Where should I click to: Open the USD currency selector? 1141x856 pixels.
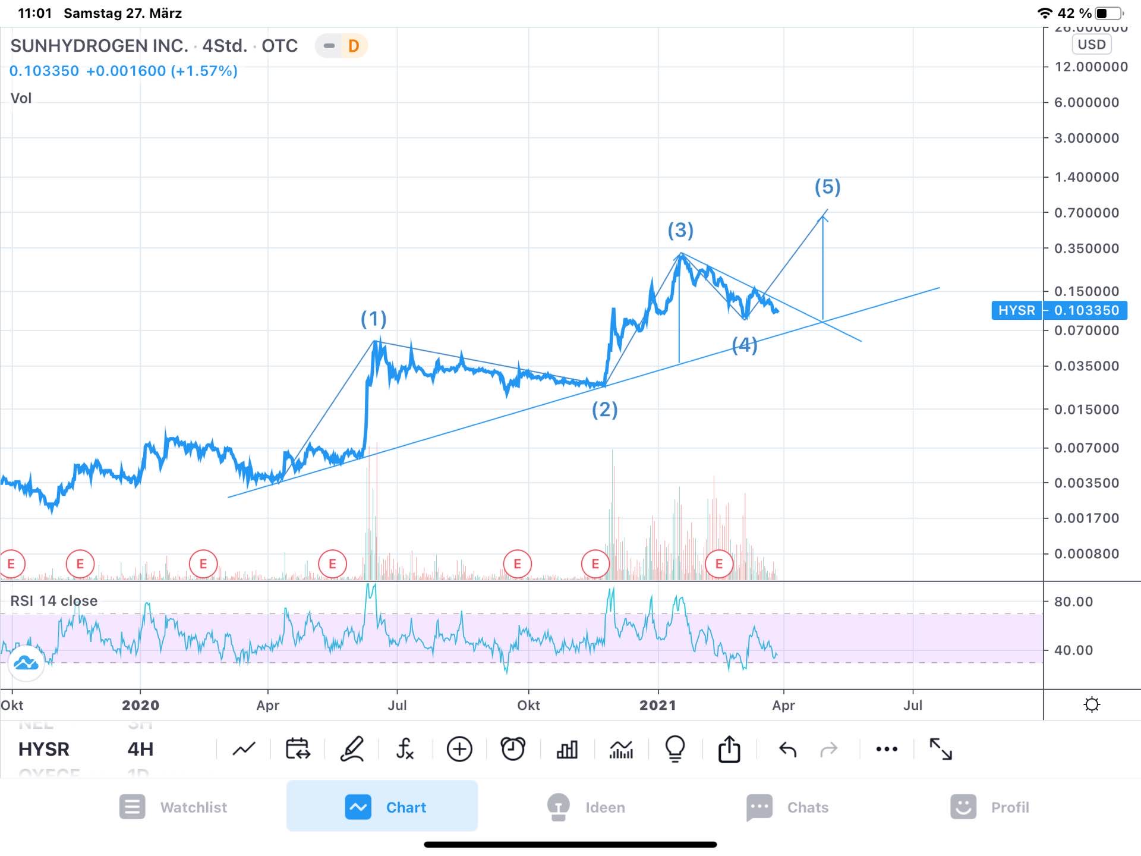click(1091, 45)
